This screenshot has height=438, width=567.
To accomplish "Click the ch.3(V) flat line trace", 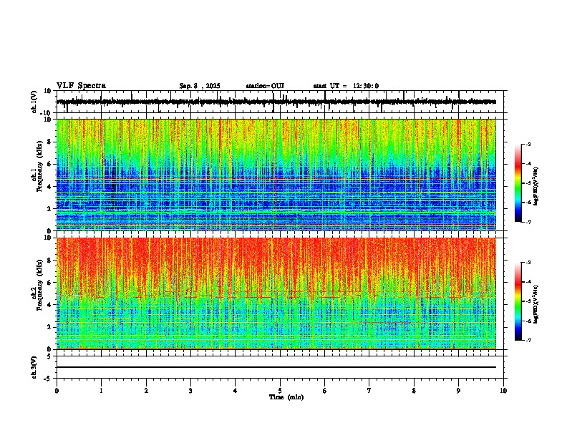I will (x=276, y=367).
